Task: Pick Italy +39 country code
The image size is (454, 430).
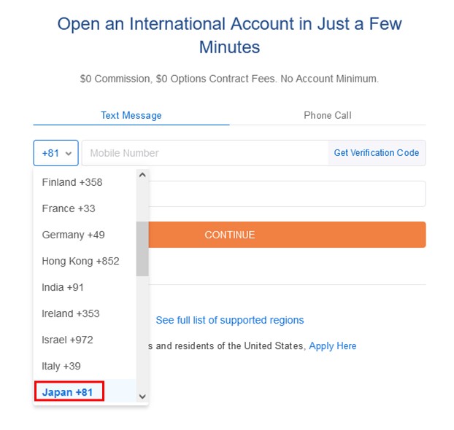Action: [61, 366]
